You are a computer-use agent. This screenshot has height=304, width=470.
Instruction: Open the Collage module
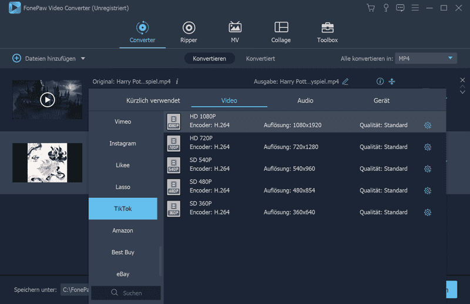tap(281, 33)
